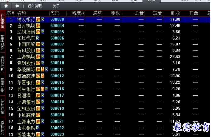Click the back arrow button

click(17, 6)
